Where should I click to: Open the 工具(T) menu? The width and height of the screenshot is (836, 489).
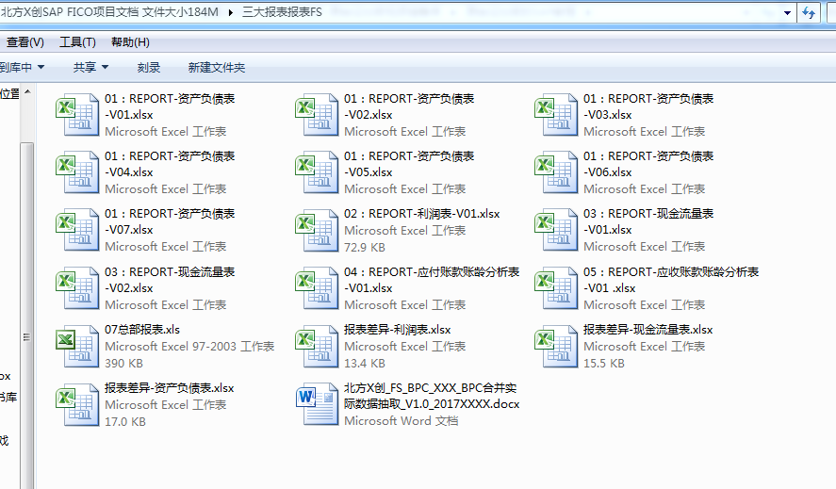click(78, 42)
